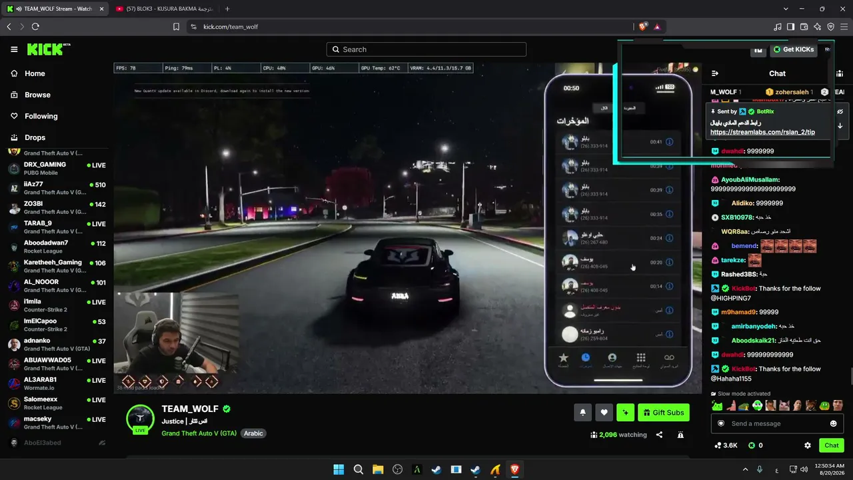This screenshot has height=480, width=853.
Task: Reload the current page
Action: point(35,27)
